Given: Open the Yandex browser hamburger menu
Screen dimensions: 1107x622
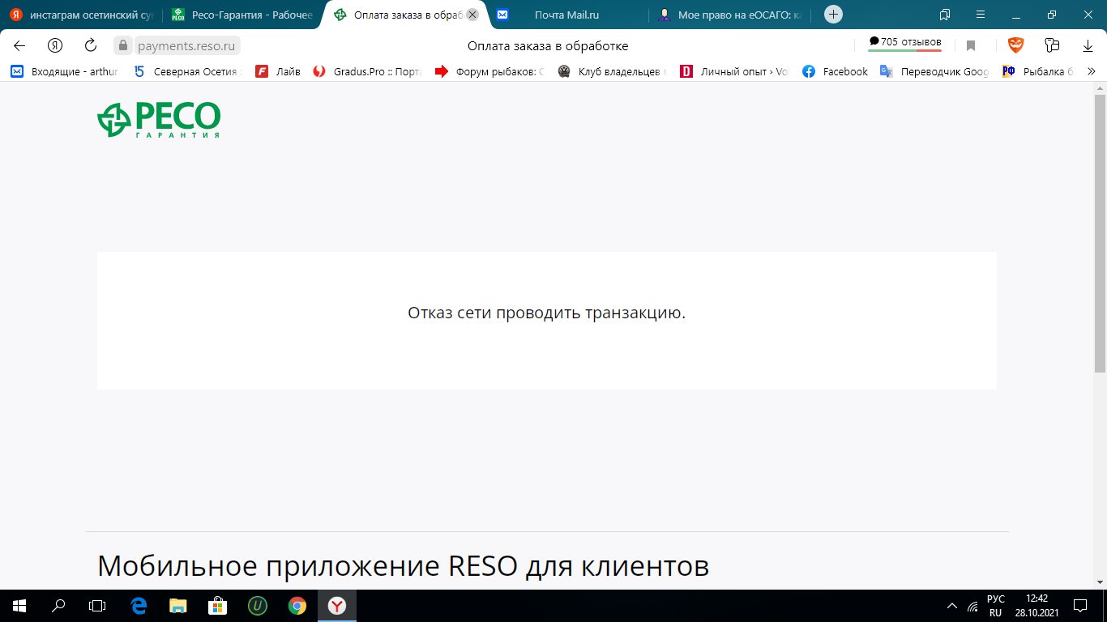Looking at the screenshot, I should point(981,15).
